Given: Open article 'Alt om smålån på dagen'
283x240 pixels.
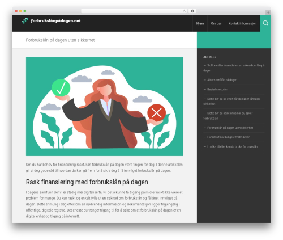Looking at the screenshot, I should click(x=222, y=80).
